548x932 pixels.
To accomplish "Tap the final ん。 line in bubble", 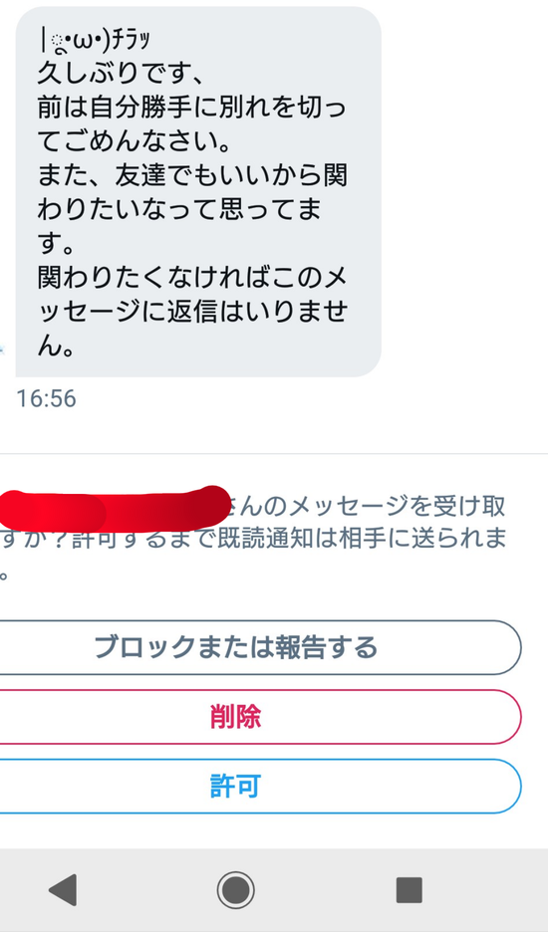I will 56,346.
